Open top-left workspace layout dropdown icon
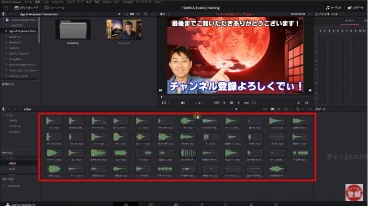368x207 pixels. pos(6,8)
